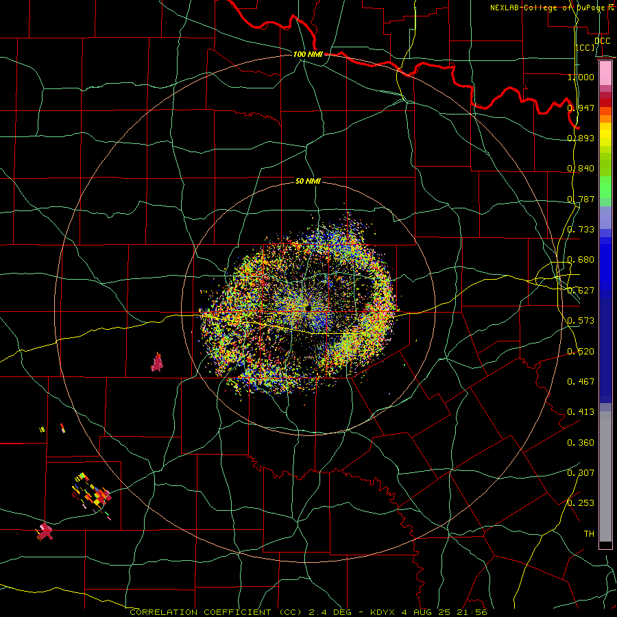The height and width of the screenshot is (617, 617).
Task: Select the 0.467 scale value
Action: [581, 382]
